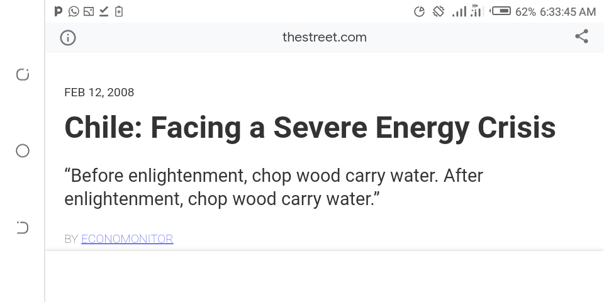Tap the battery saver notification icon
The image size is (604, 302).
(119, 11)
